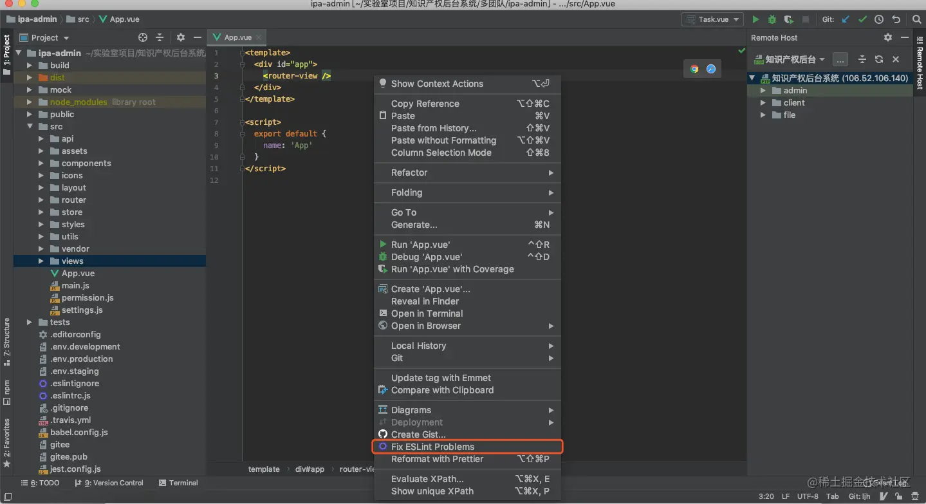Open the 9: Version Control tool window
Image resolution: width=926 pixels, height=504 pixels.
coord(109,483)
